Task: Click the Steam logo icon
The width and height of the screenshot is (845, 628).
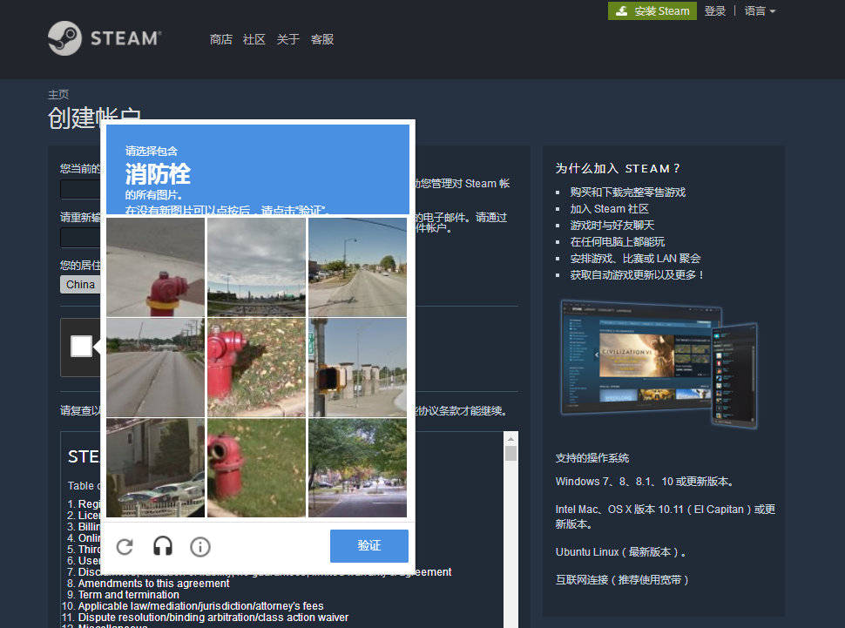Action: (65, 39)
